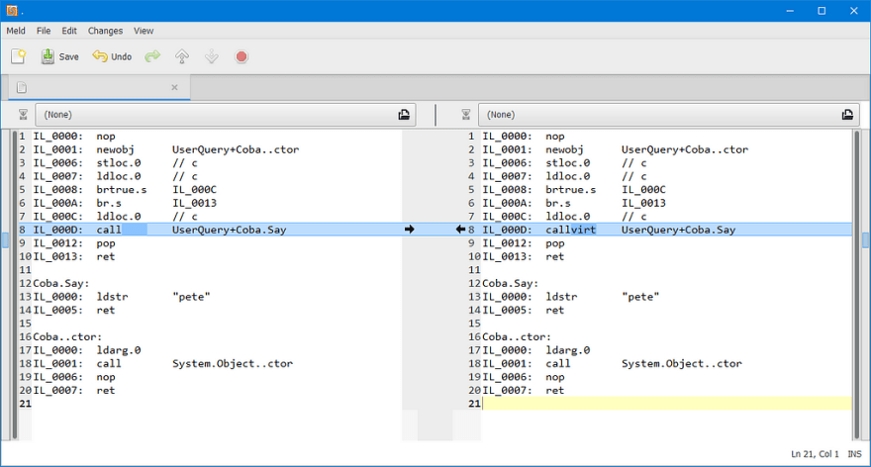Open the Edit menu
This screenshot has width=871, height=467.
point(69,31)
